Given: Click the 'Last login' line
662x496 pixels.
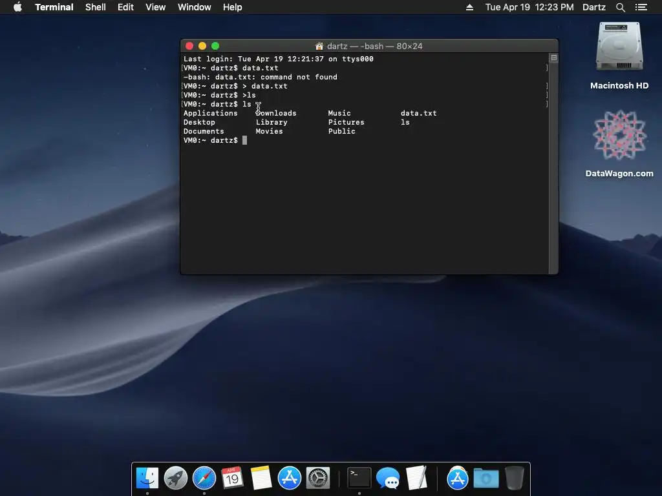Looking at the screenshot, I should (x=278, y=59).
